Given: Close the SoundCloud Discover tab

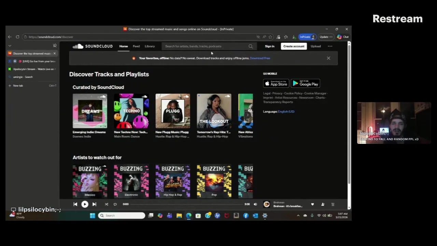Looking at the screenshot, I should point(54,53).
